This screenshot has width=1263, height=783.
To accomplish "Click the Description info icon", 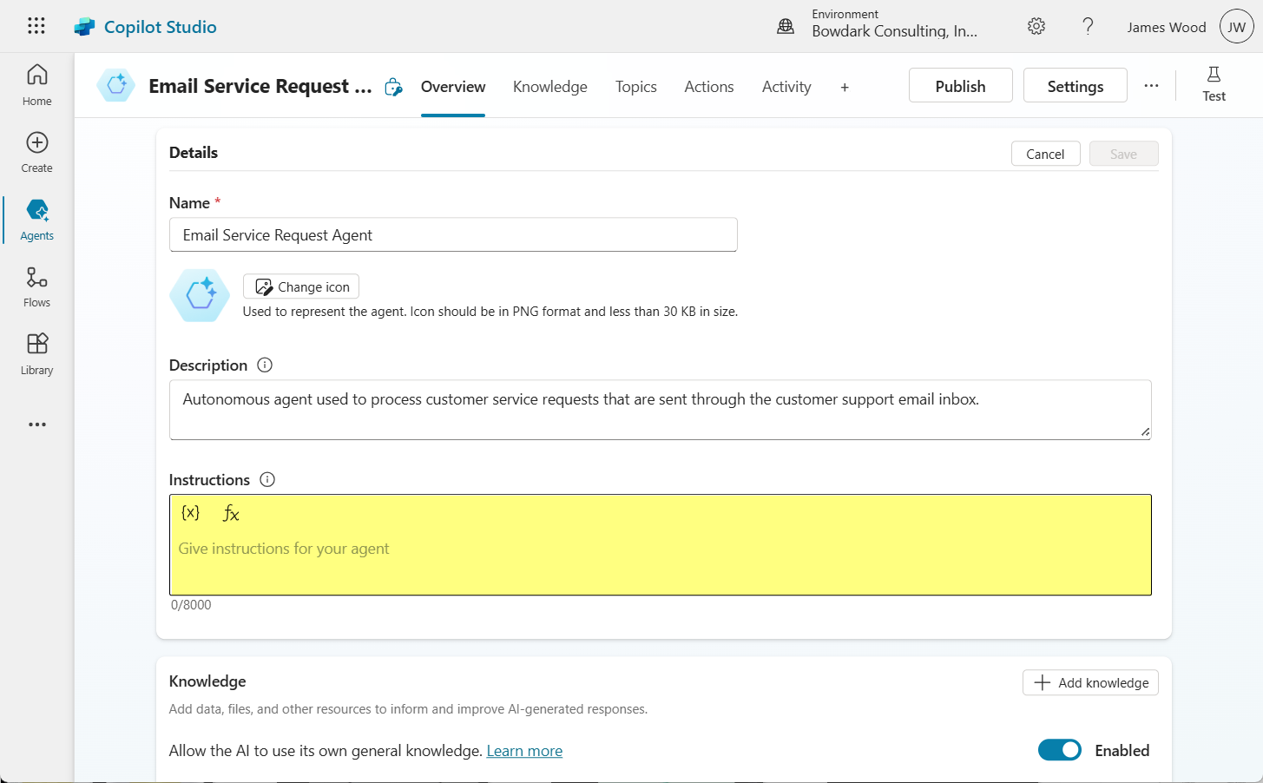I will (265, 365).
